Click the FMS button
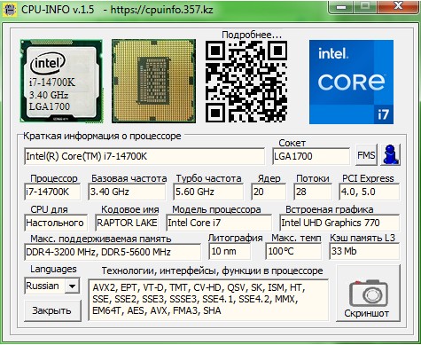421x345 pixels. tap(366, 154)
